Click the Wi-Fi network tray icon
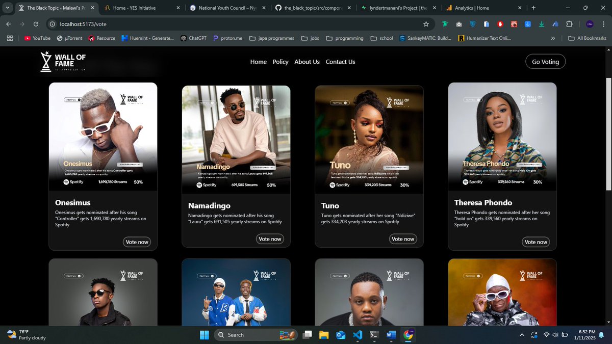Image resolution: width=612 pixels, height=344 pixels. click(546, 335)
